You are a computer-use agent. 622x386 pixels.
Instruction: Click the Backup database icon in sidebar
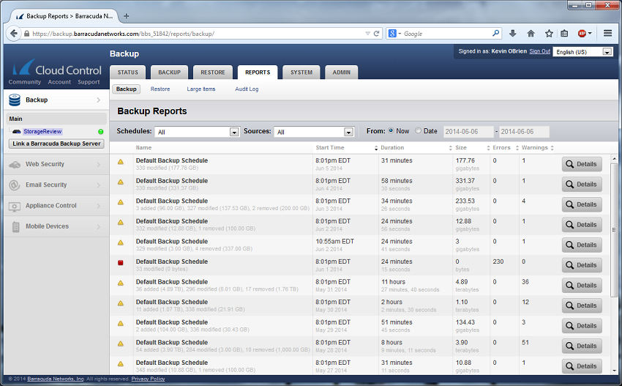click(x=15, y=100)
